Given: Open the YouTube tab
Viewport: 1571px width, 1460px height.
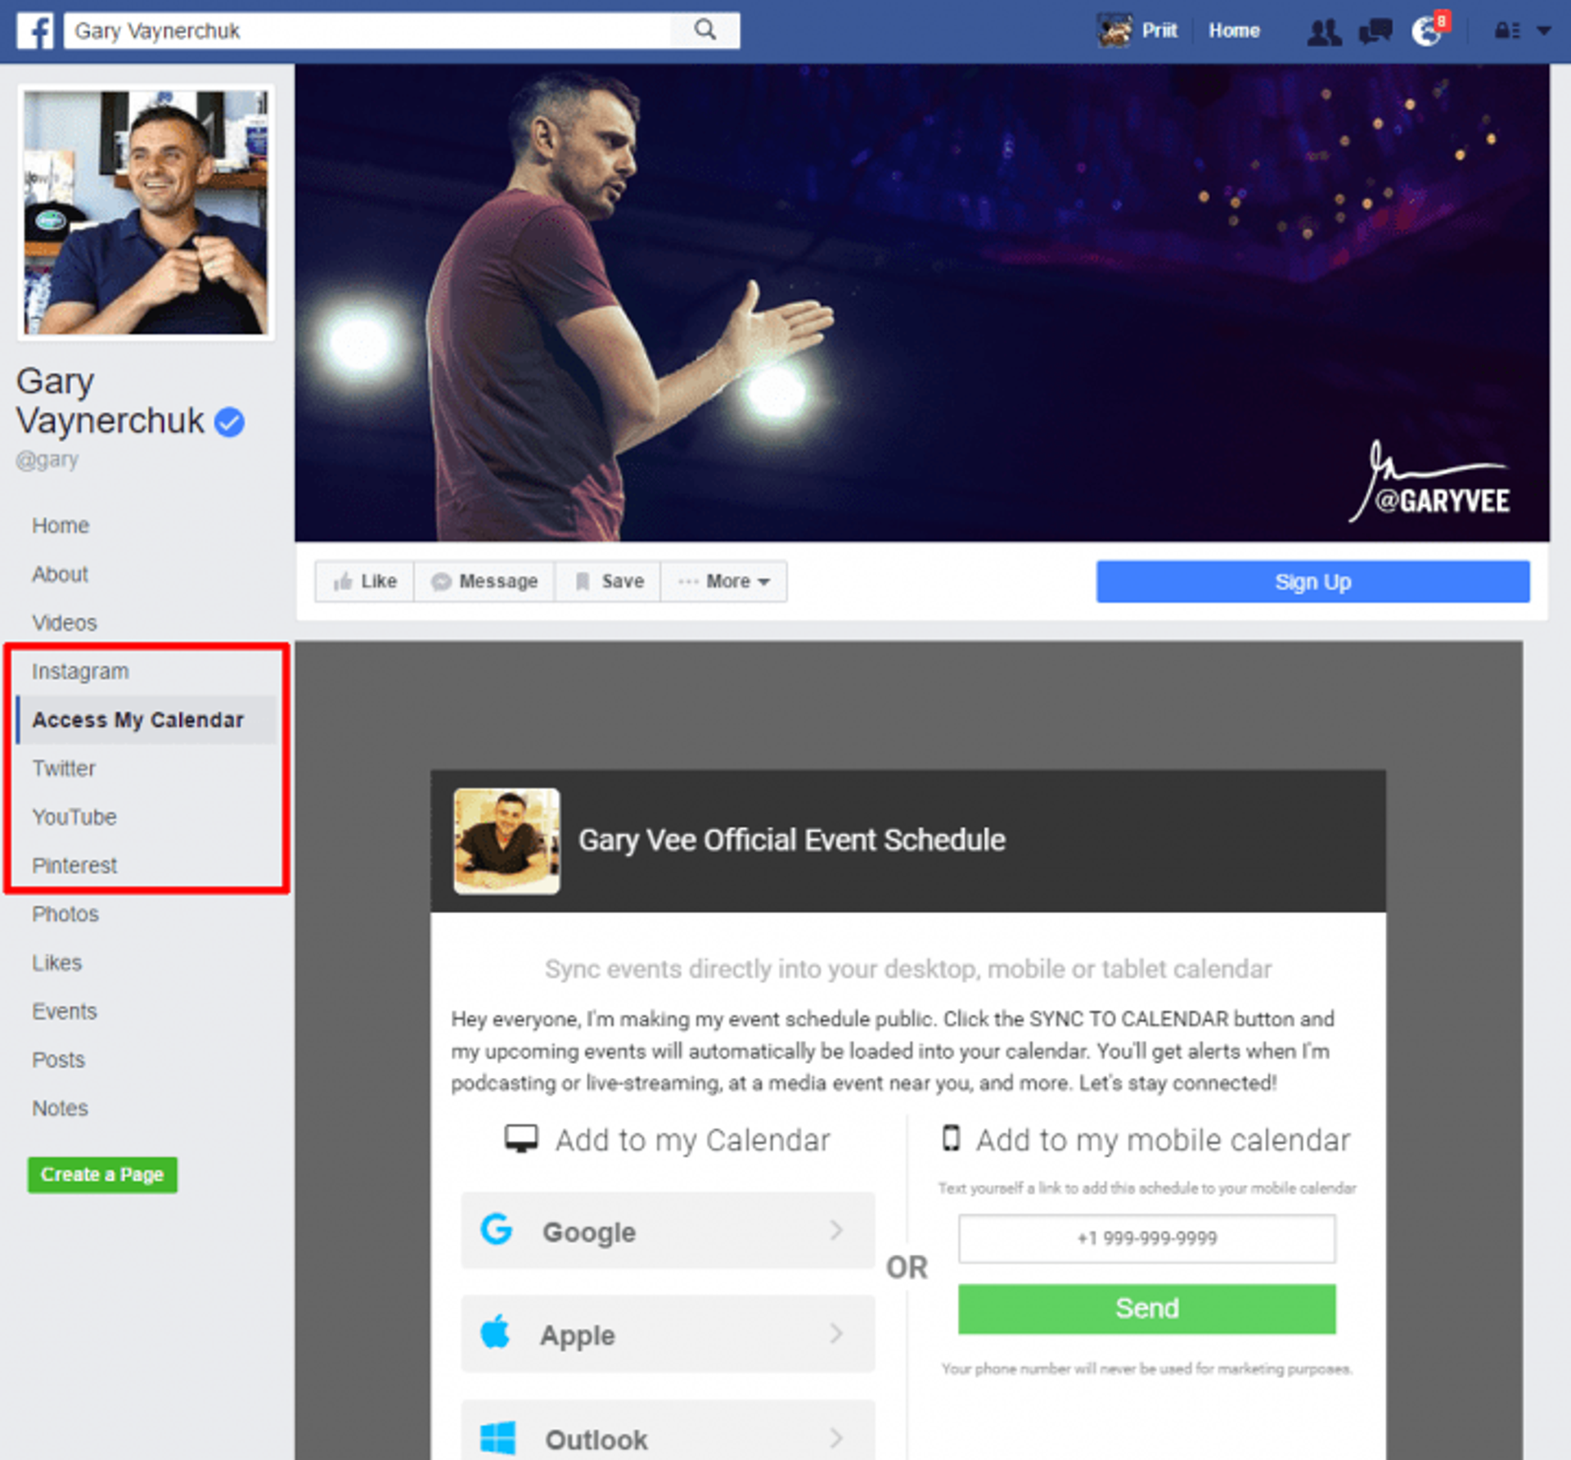Looking at the screenshot, I should (74, 817).
